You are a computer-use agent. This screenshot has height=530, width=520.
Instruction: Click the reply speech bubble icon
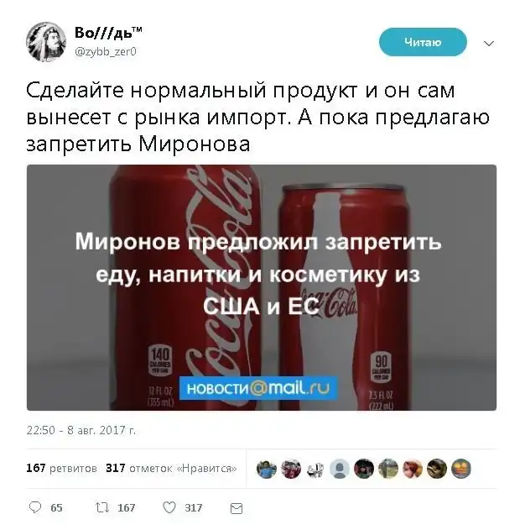(x=35, y=507)
